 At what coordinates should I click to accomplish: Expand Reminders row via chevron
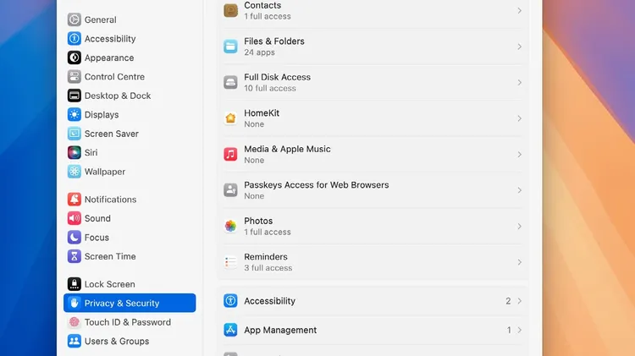click(x=519, y=262)
